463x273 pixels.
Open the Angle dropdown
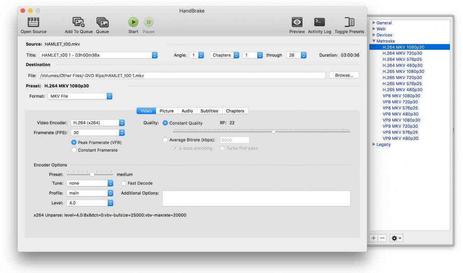pos(197,55)
